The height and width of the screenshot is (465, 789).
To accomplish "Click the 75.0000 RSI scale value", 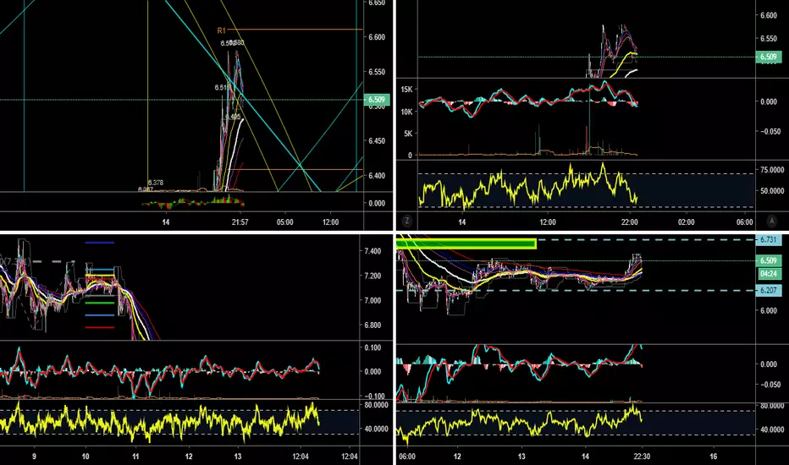I will point(772,170).
